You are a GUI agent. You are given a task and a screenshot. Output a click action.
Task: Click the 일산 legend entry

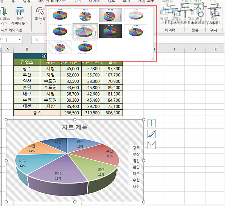pos(135,161)
